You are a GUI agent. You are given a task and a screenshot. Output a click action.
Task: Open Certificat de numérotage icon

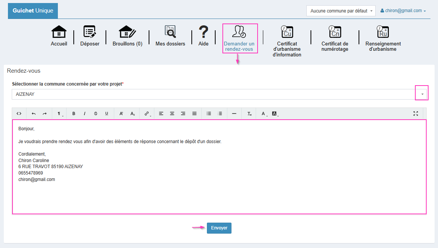pyautogui.click(x=335, y=32)
